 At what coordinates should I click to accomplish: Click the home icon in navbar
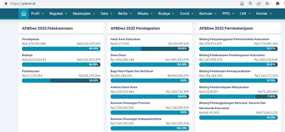24,14
